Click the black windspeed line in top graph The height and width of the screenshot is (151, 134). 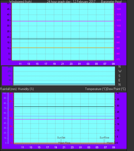(63, 39)
